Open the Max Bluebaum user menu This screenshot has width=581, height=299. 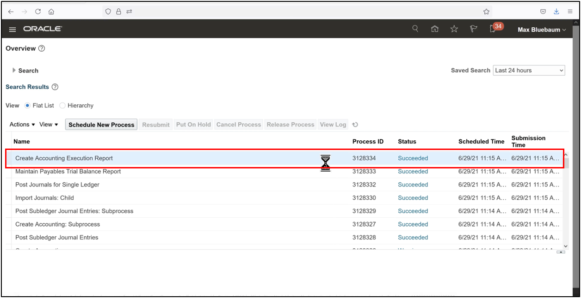pyautogui.click(x=541, y=29)
